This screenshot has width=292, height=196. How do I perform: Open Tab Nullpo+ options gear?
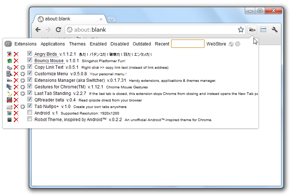pyautogui.click(x=23, y=107)
